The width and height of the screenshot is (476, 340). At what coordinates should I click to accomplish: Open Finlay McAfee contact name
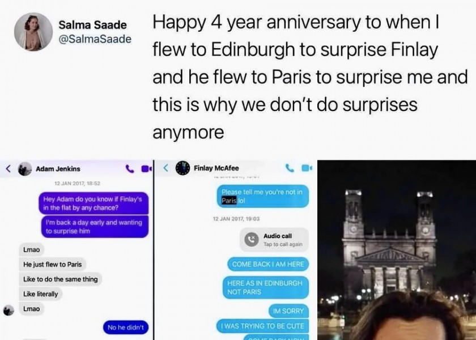coord(216,168)
